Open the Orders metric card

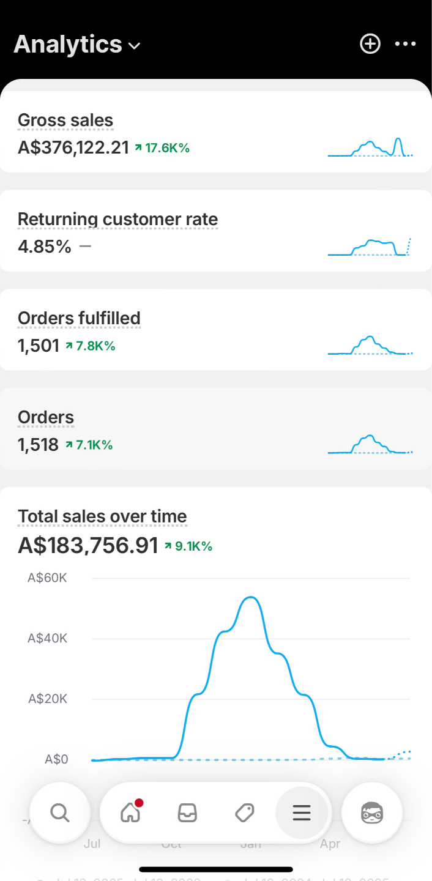(216, 429)
